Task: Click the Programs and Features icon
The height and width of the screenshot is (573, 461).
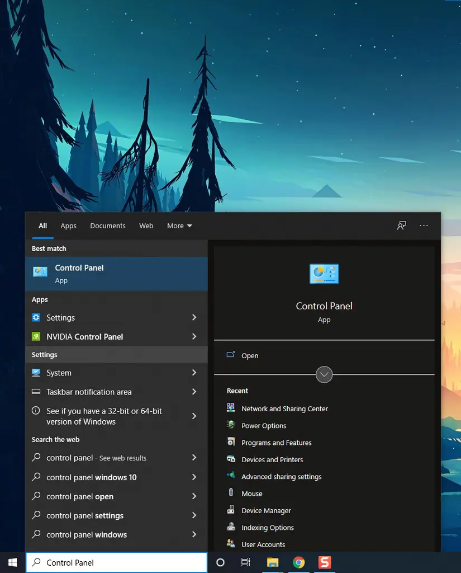Action: (x=231, y=442)
